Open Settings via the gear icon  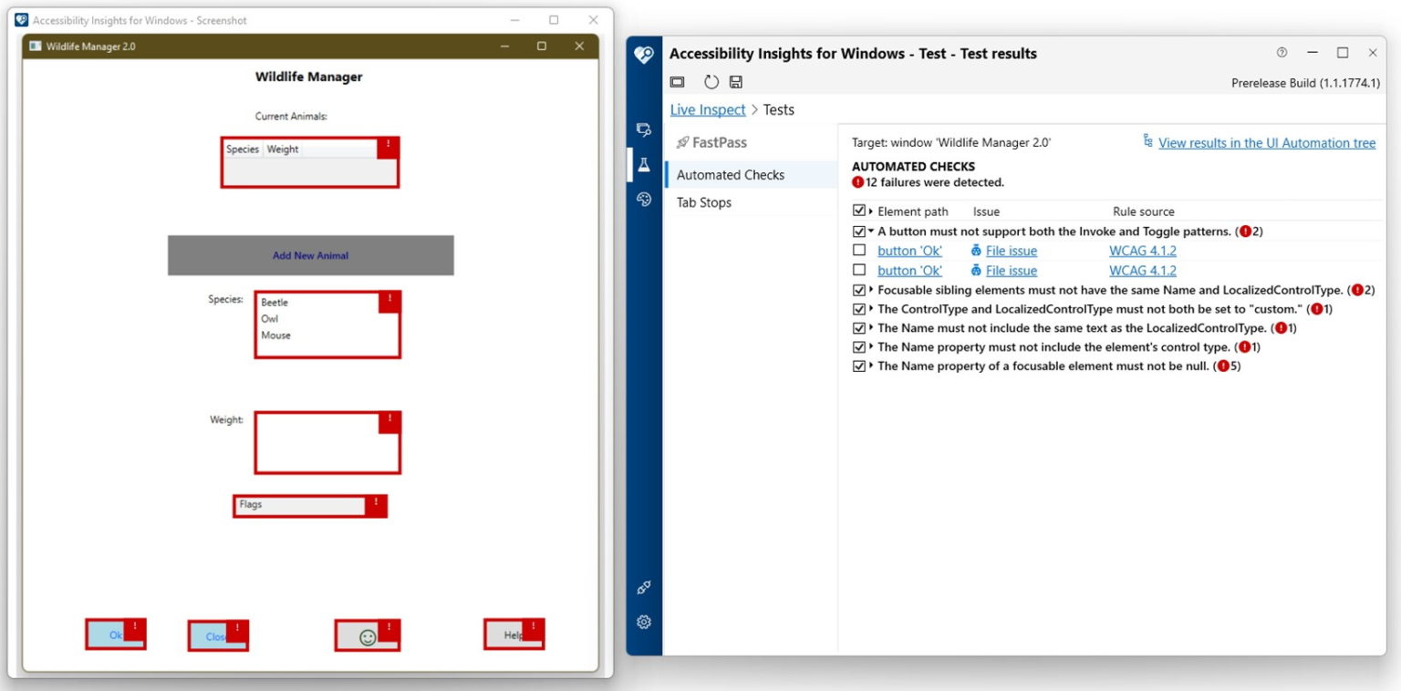pos(643,621)
